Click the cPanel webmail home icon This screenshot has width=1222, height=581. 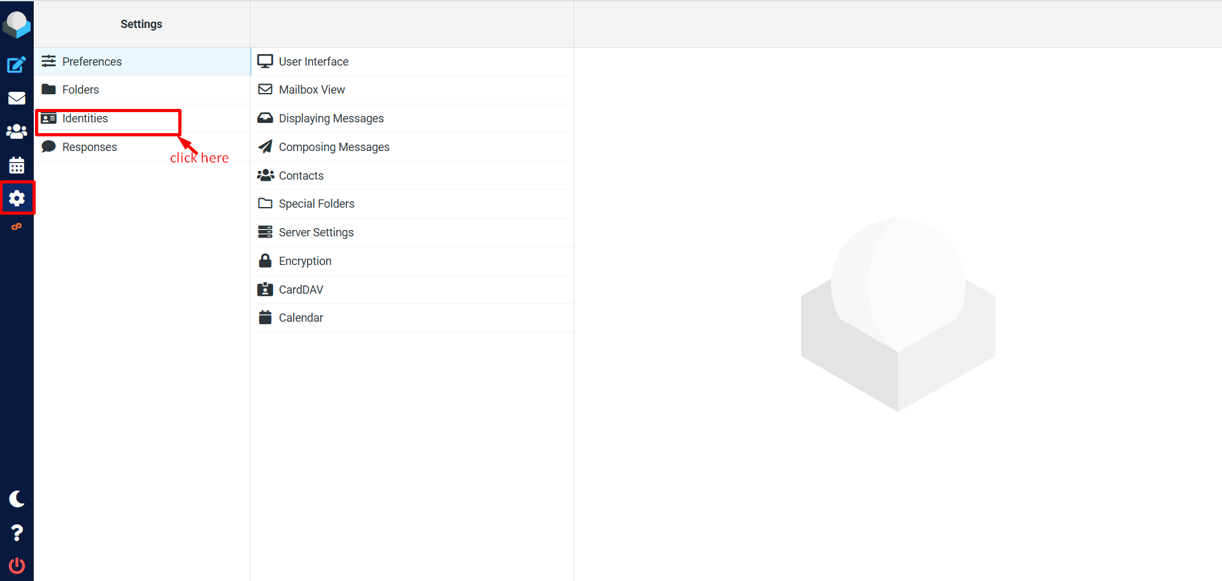point(17,227)
